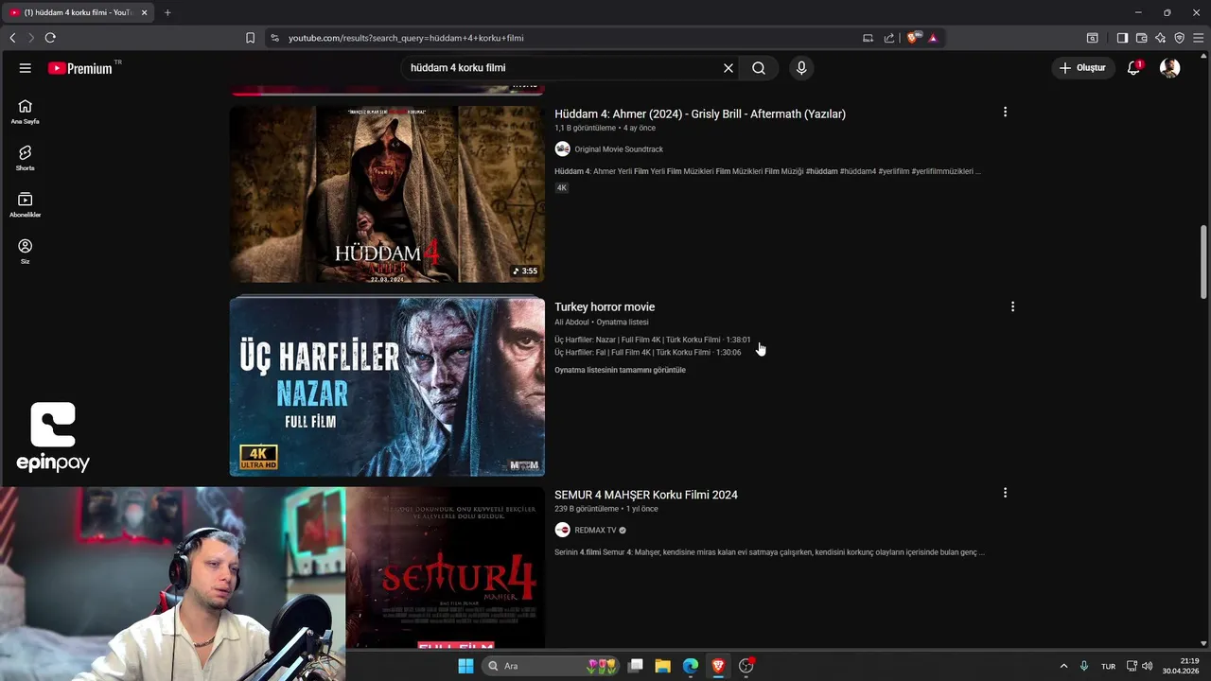This screenshot has width=1211, height=681.
Task: Open Brave from the taskbar
Action: [x=718, y=666]
